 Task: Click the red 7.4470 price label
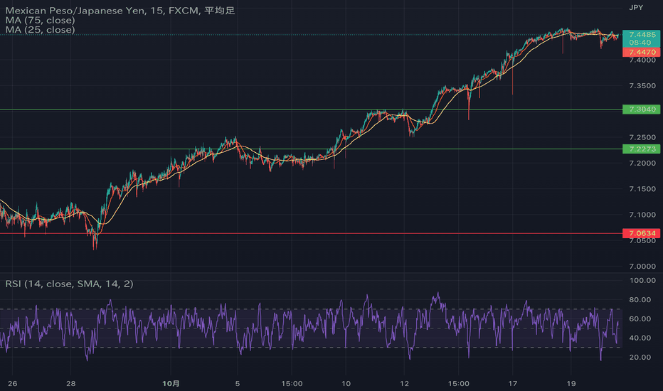point(642,52)
